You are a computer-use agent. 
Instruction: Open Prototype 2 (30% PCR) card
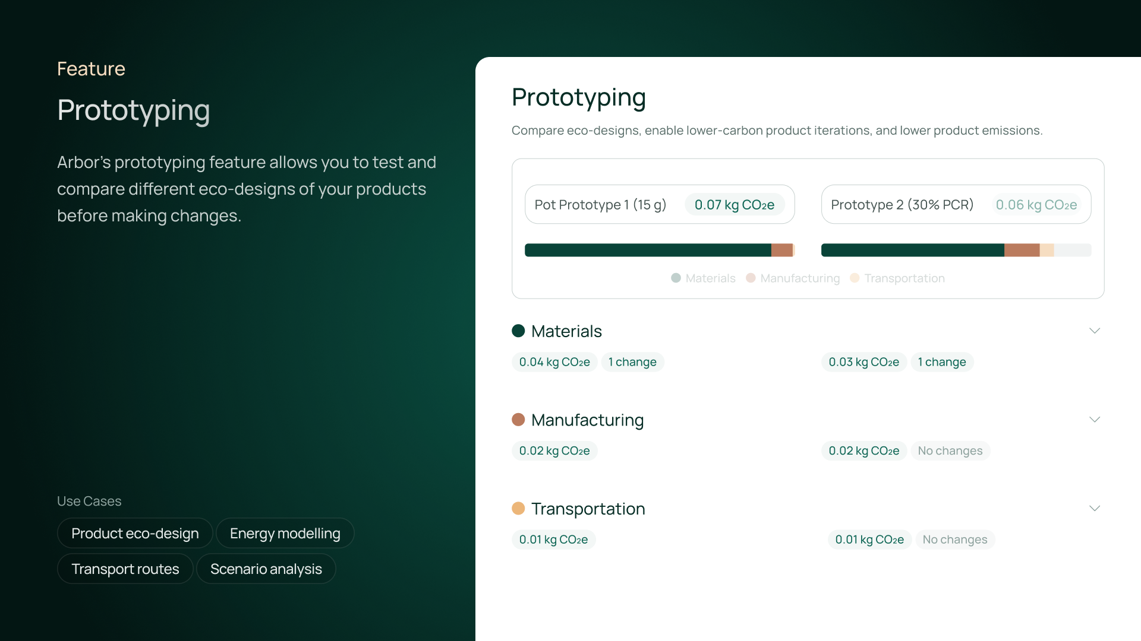click(902, 204)
